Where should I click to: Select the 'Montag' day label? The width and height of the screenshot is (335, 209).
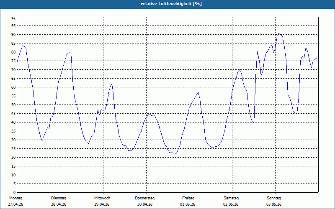(x=15, y=198)
